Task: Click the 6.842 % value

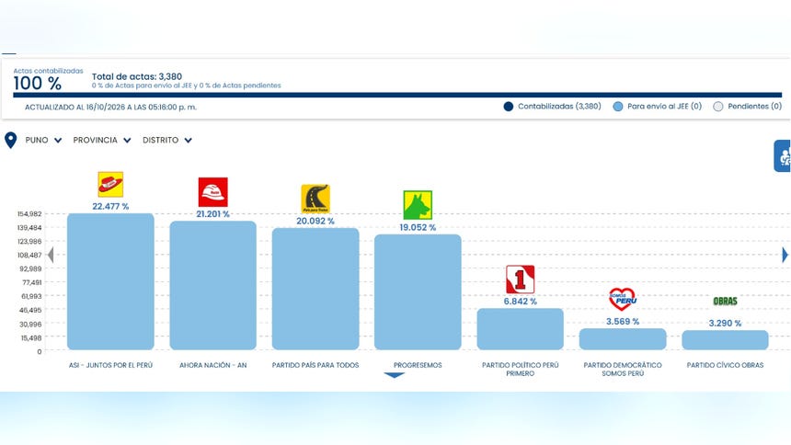Action: 520,302
